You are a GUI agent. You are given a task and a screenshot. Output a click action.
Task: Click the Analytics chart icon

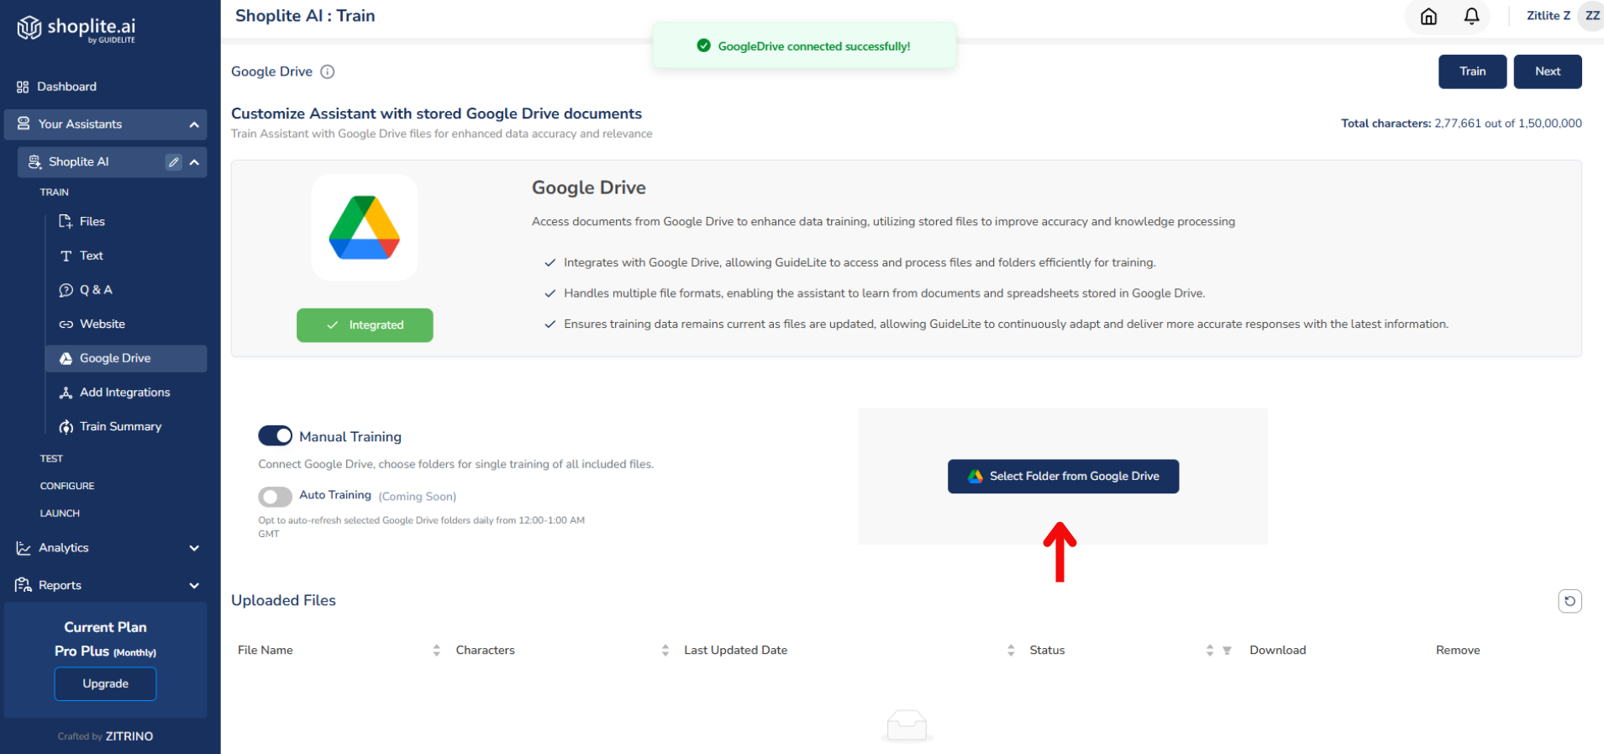[24, 548]
